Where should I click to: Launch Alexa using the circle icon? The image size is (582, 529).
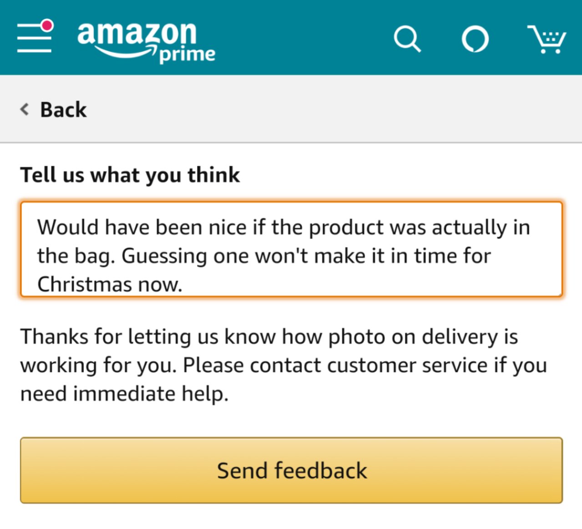475,39
